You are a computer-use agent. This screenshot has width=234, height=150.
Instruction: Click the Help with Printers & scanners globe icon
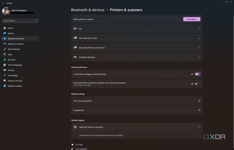click(75, 127)
